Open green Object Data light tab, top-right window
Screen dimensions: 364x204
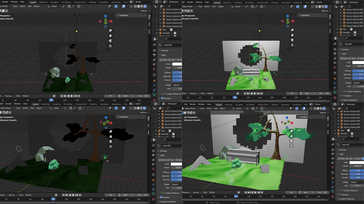335,92
